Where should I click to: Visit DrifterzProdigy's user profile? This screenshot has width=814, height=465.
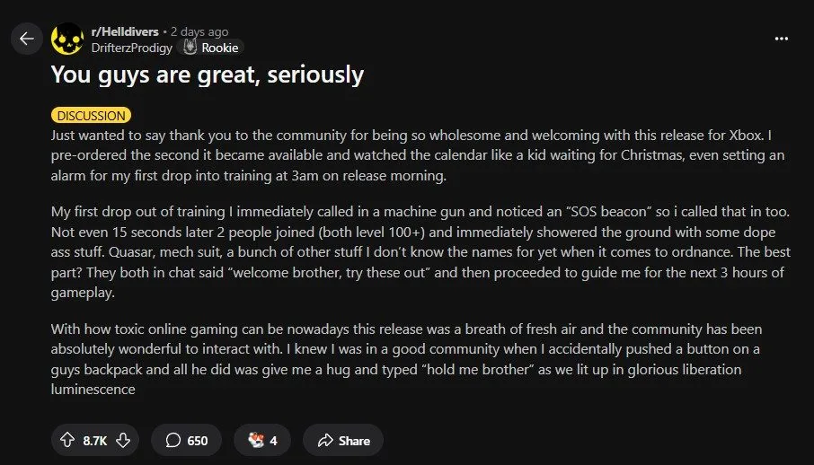coord(132,48)
